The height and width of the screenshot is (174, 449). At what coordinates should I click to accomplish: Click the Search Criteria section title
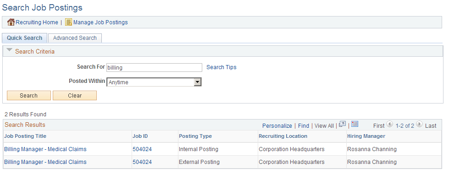35,51
